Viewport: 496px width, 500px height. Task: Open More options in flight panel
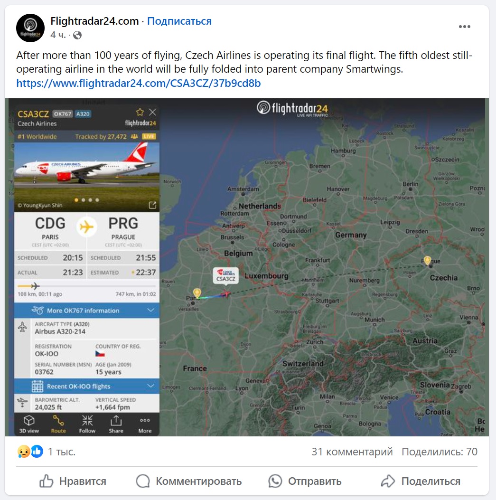[145, 424]
